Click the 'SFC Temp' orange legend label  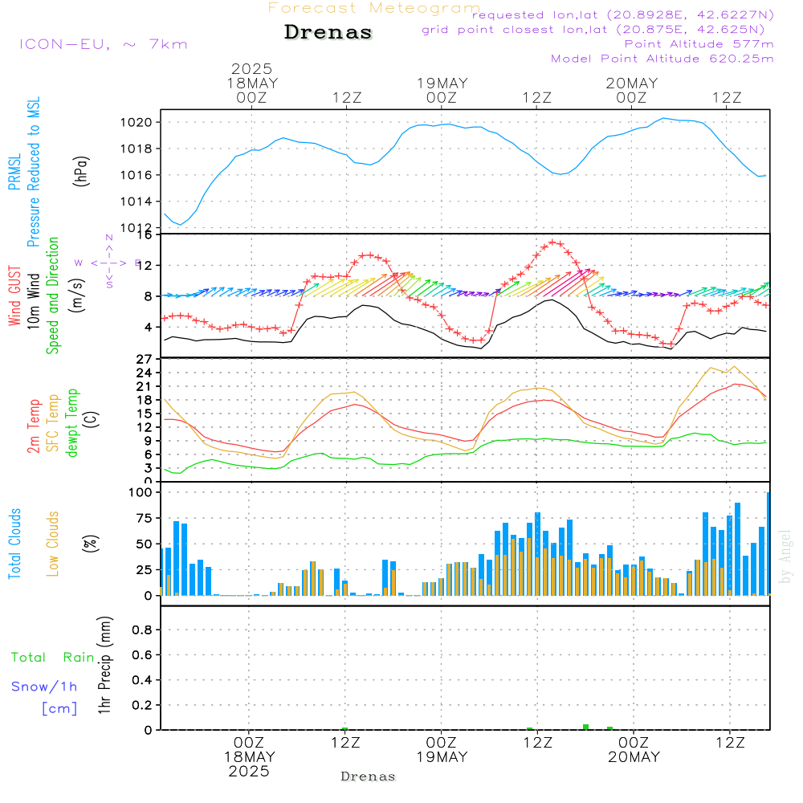pos(52,423)
